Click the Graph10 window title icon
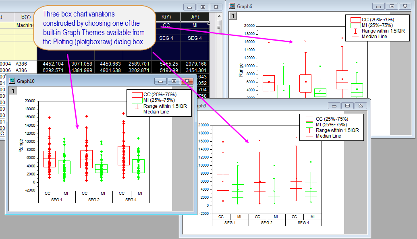This screenshot has height=239, width=417. [12, 81]
